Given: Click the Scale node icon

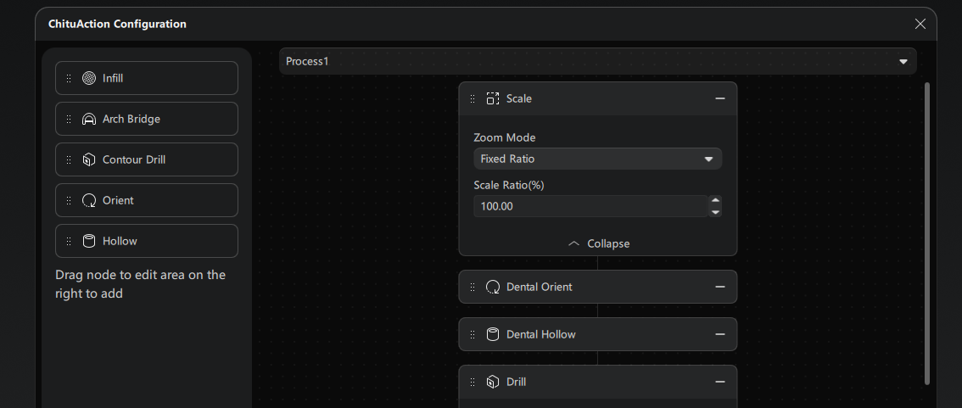Looking at the screenshot, I should point(493,98).
